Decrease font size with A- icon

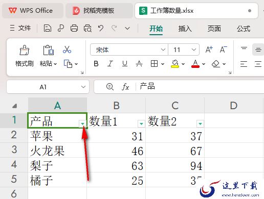[x=223, y=49]
